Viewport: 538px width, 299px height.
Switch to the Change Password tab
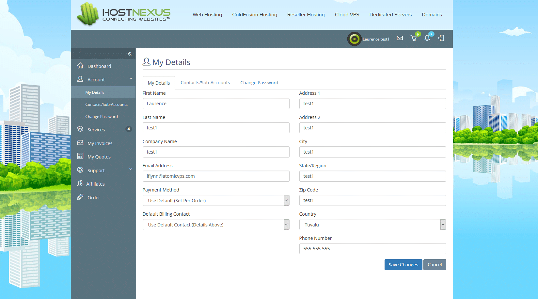(x=259, y=83)
